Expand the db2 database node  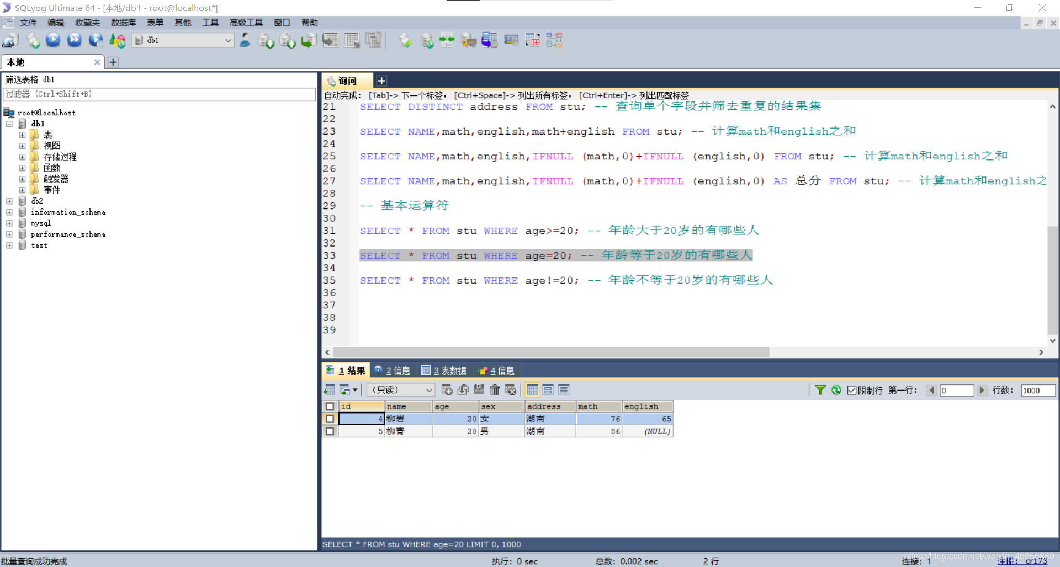9,201
